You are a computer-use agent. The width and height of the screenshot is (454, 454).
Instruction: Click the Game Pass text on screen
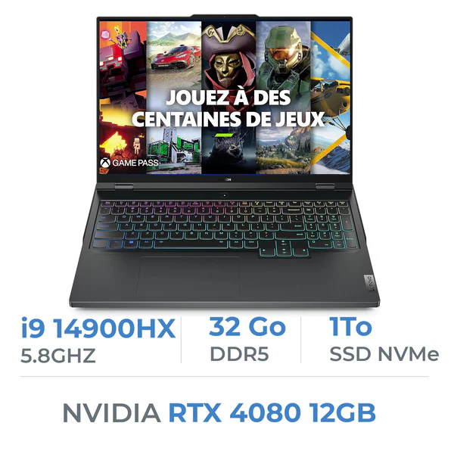point(135,163)
